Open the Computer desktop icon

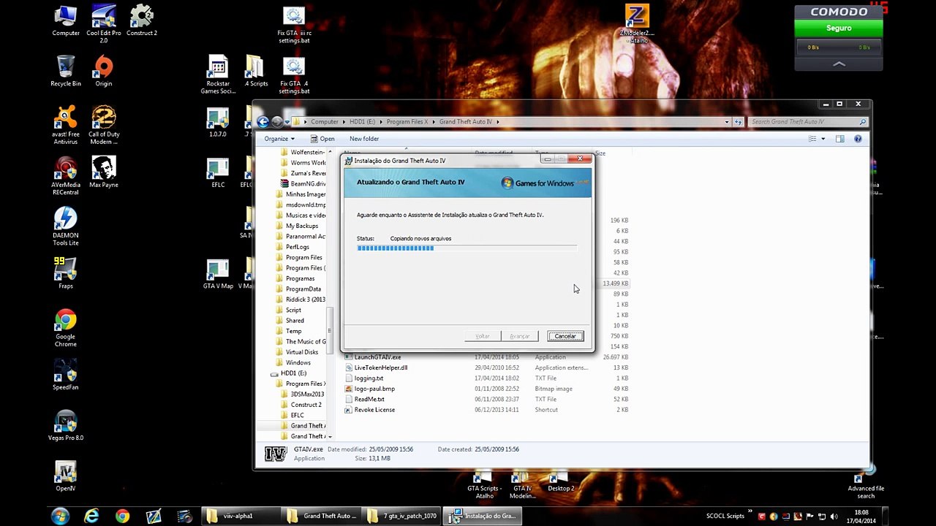tap(66, 20)
